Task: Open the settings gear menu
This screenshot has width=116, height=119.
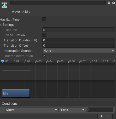Action: 114,3
